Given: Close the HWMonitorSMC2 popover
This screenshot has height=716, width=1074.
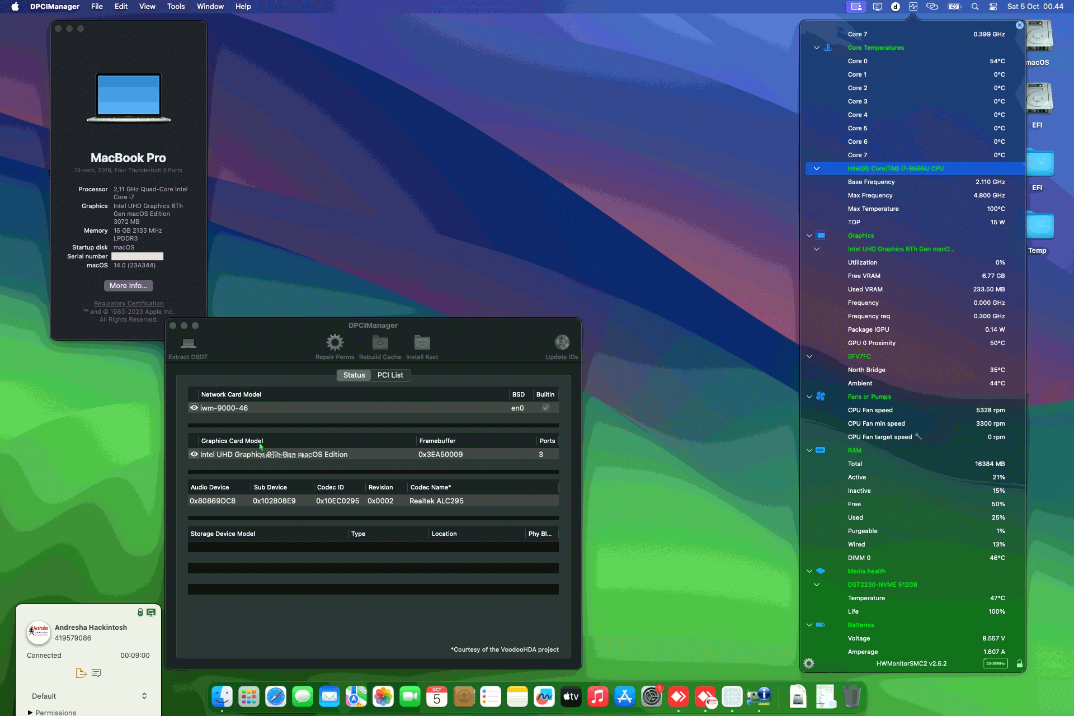Looking at the screenshot, I should pyautogui.click(x=1019, y=25).
